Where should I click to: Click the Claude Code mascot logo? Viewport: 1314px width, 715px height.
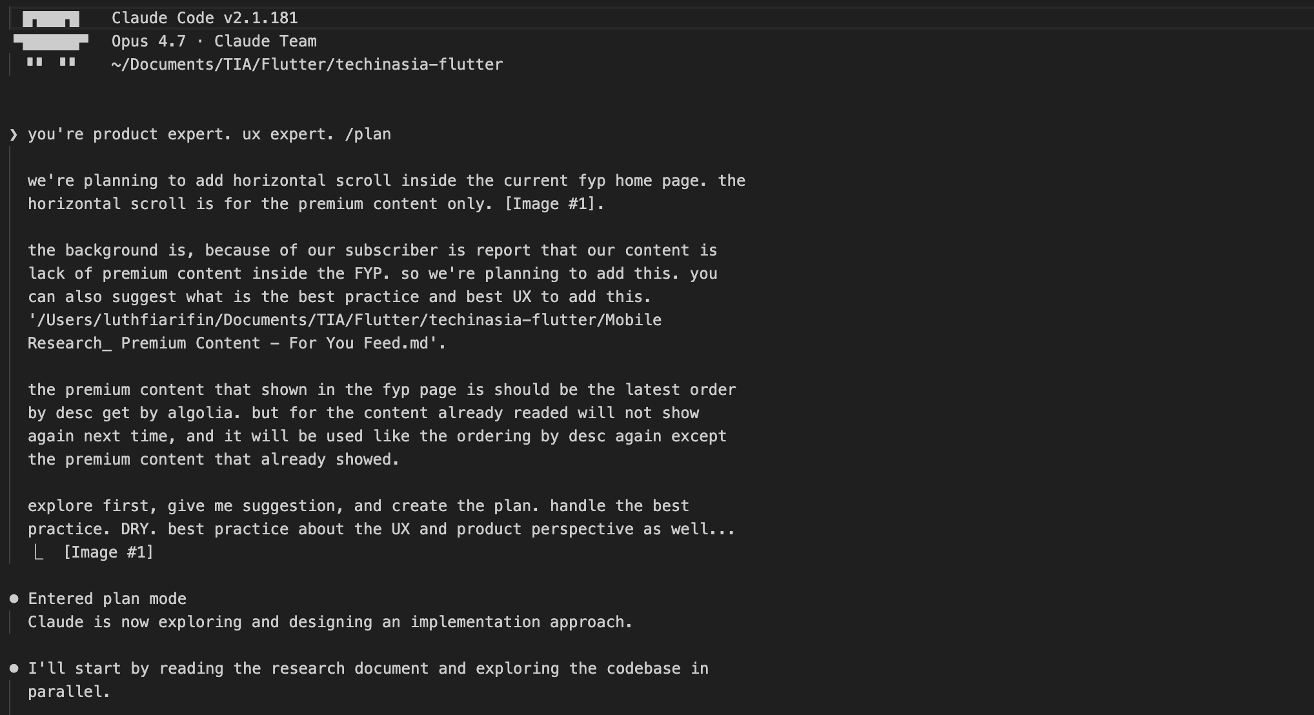tap(51, 40)
